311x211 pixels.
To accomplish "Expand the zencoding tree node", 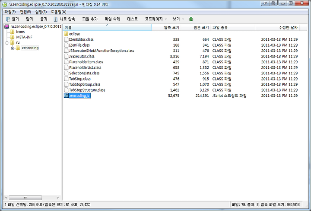I will [x=13, y=48].
